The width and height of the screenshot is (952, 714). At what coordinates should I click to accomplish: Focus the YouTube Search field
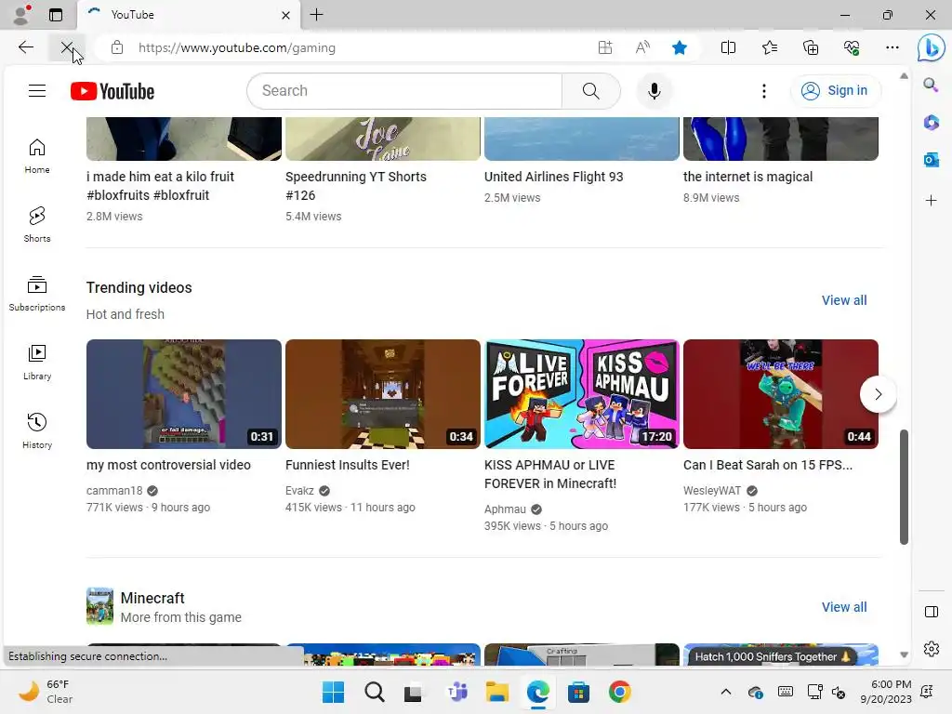click(405, 91)
